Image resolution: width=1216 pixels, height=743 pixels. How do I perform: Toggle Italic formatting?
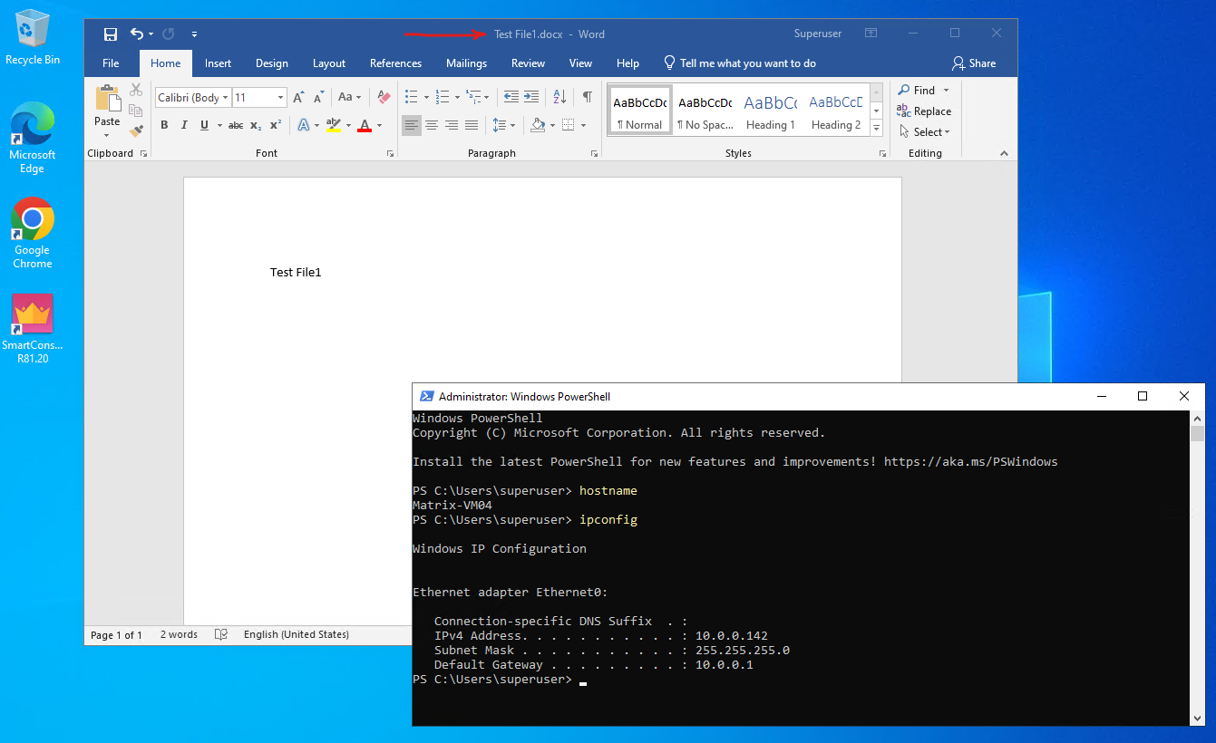(184, 125)
